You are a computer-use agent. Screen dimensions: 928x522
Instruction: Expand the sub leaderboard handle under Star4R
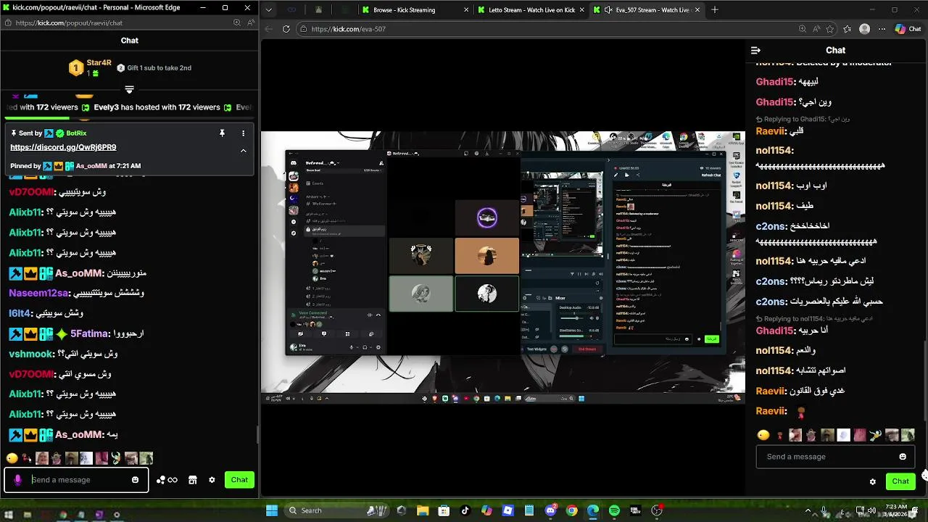coord(129,90)
